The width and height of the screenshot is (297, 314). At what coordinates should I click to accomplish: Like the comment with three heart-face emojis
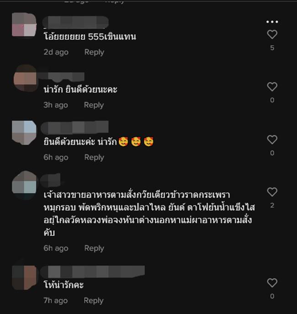click(x=272, y=140)
